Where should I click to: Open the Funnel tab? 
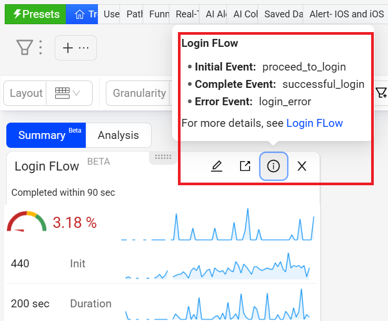pos(158,14)
